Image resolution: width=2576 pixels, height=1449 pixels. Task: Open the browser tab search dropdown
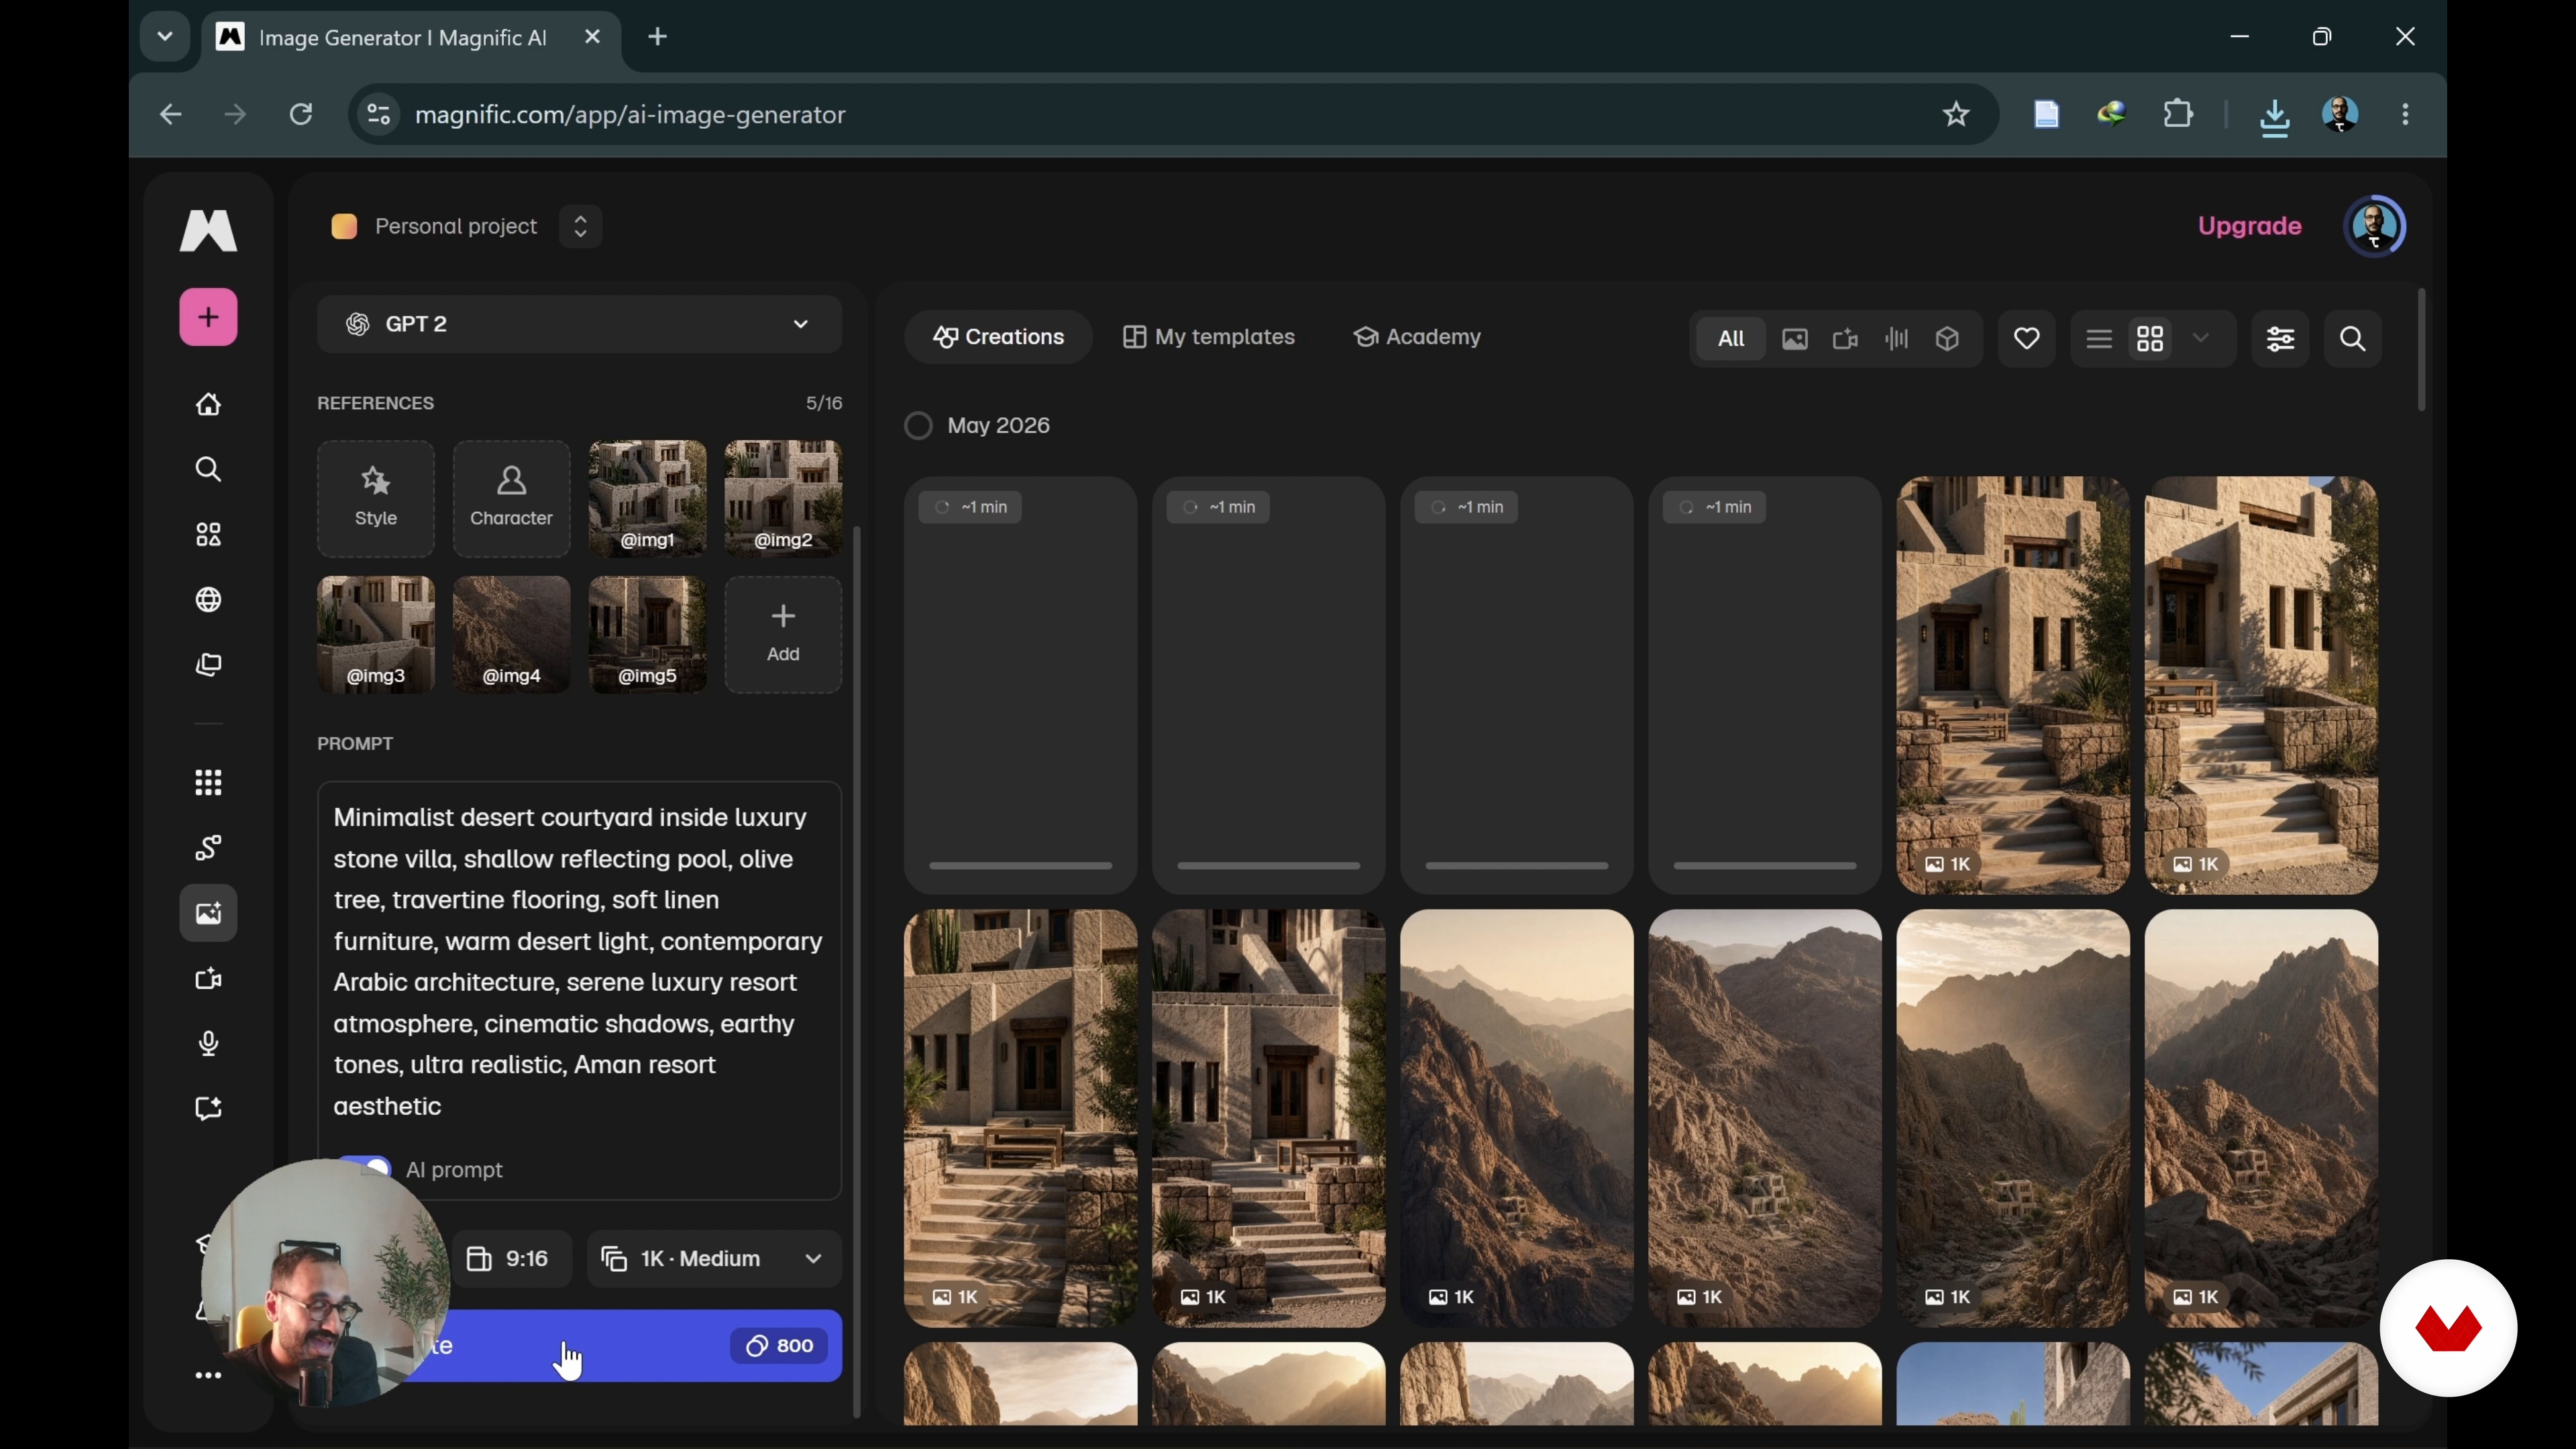click(165, 37)
